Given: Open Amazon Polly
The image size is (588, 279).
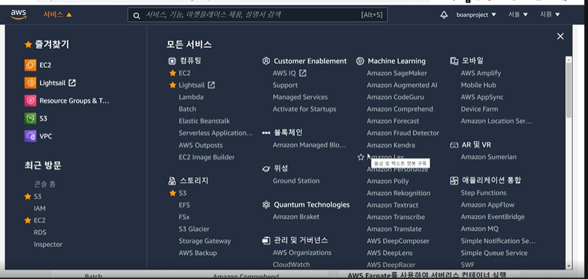Looking at the screenshot, I should point(388,181).
